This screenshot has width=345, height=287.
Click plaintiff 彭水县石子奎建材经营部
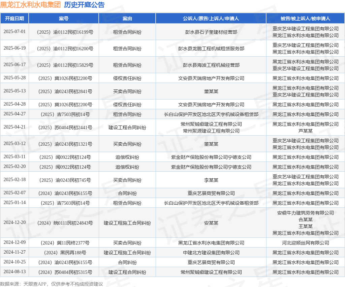(211, 32)
